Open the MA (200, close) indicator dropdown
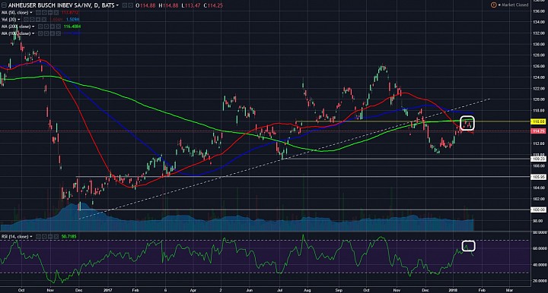548x293 pixels. (33, 27)
